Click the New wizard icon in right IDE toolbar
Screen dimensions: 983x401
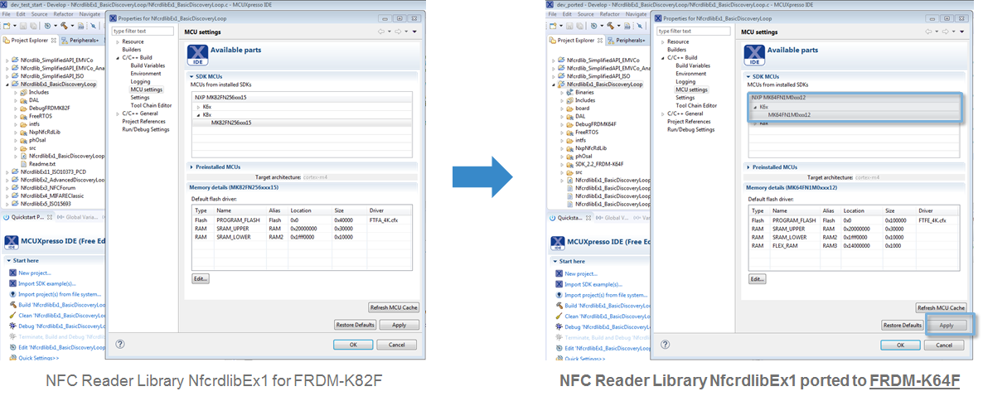[552, 26]
